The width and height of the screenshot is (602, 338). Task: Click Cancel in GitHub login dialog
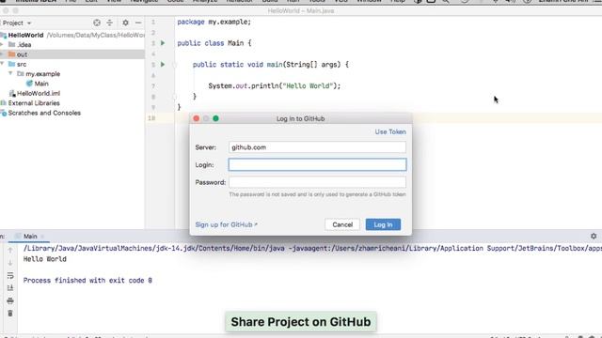point(342,224)
